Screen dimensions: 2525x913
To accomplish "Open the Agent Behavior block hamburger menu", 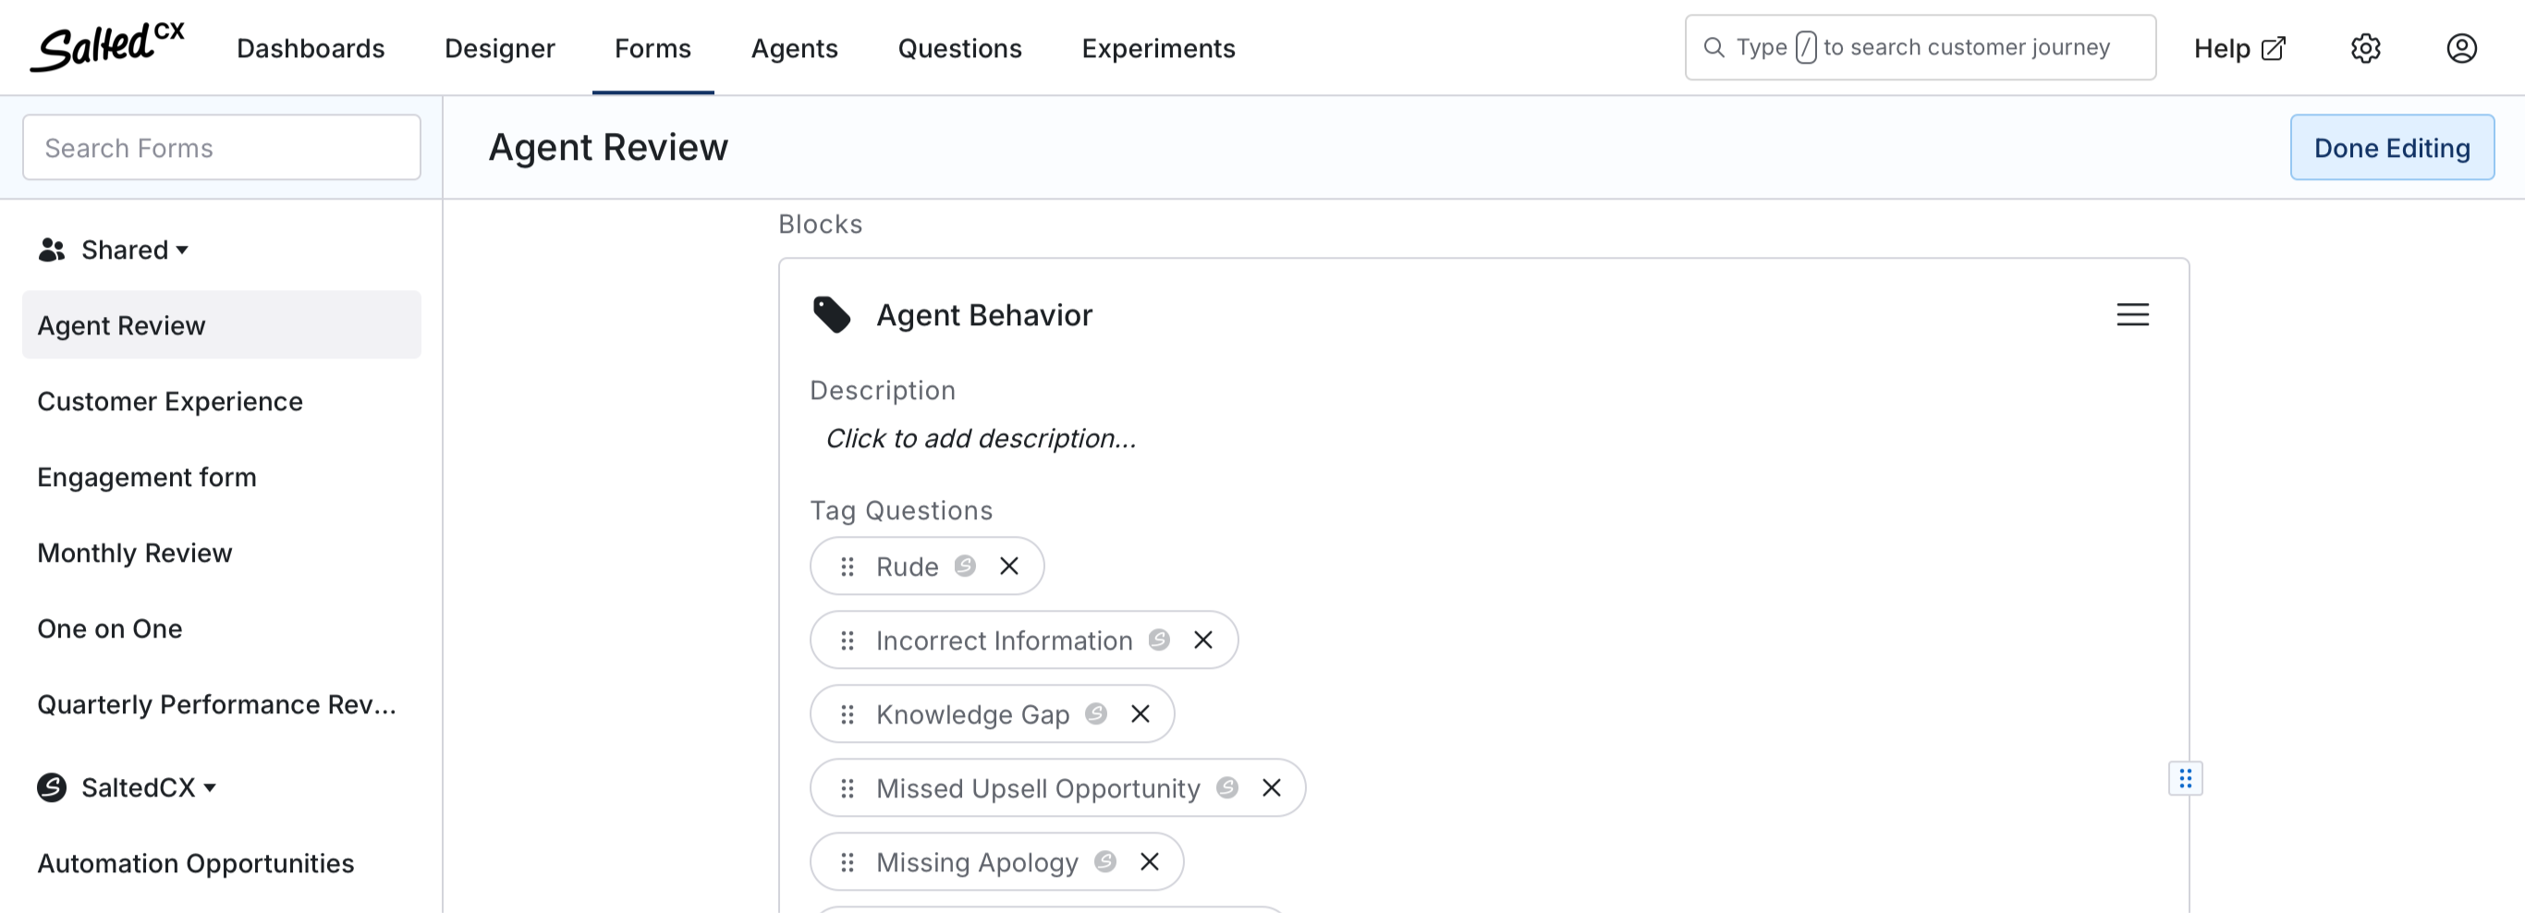I will pyautogui.click(x=2132, y=314).
